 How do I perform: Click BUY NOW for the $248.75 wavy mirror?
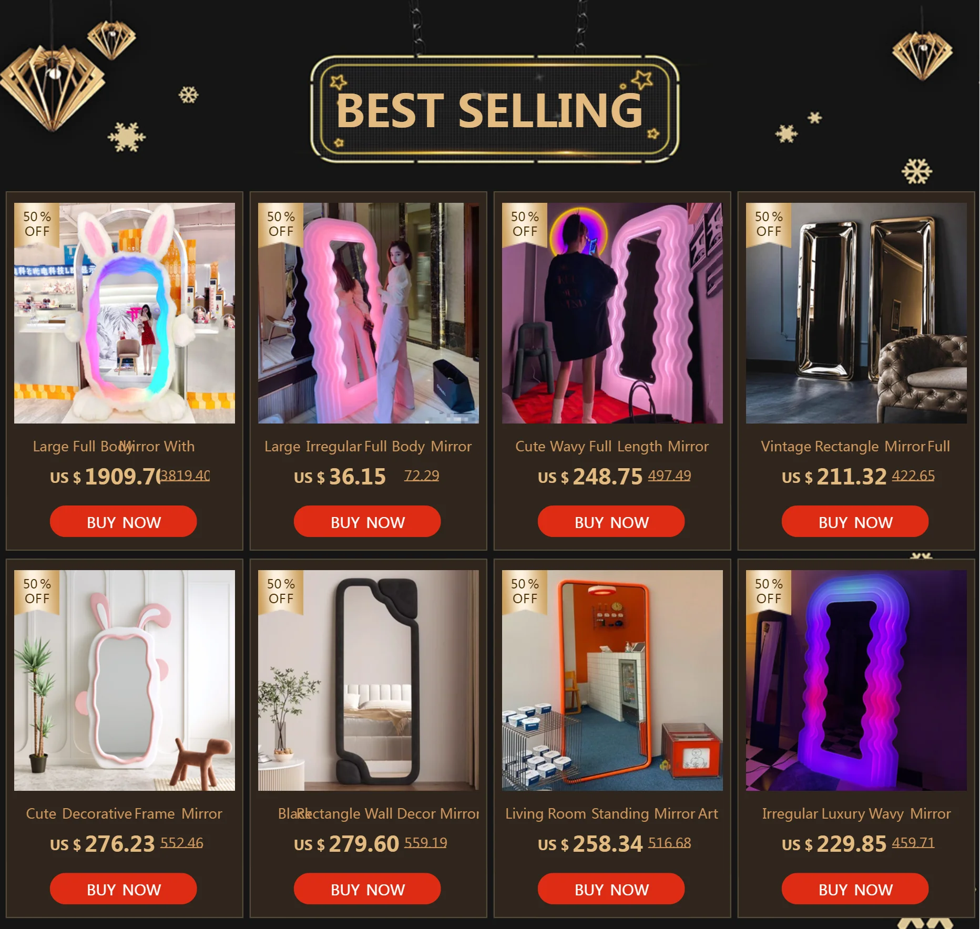[611, 521]
